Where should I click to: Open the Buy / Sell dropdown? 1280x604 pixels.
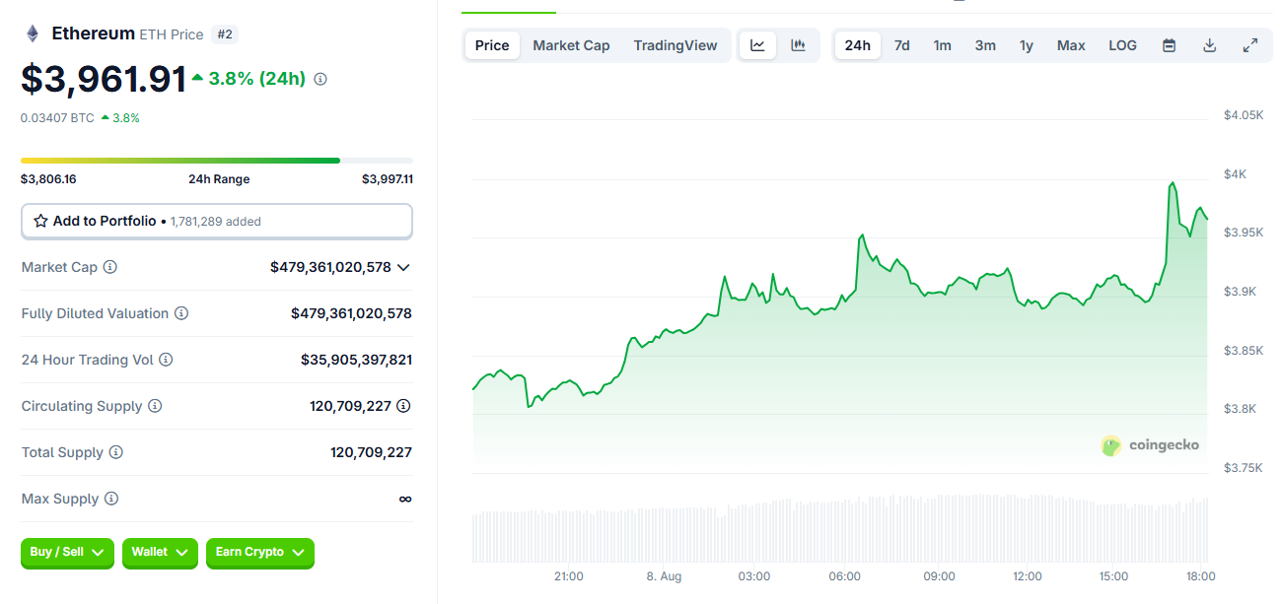(67, 553)
